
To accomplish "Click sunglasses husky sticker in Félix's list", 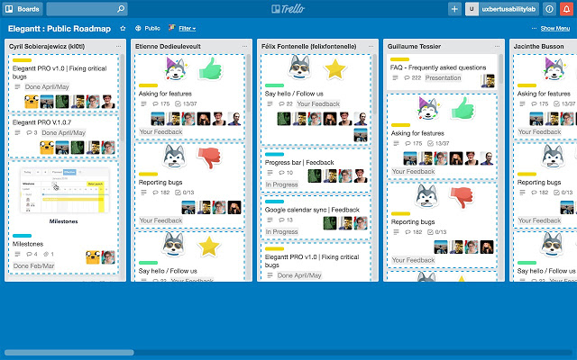I will point(298,67).
